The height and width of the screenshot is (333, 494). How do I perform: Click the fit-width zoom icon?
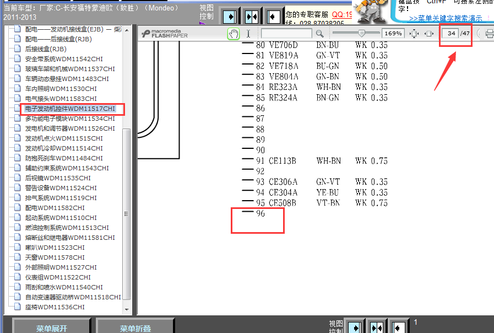point(429,34)
